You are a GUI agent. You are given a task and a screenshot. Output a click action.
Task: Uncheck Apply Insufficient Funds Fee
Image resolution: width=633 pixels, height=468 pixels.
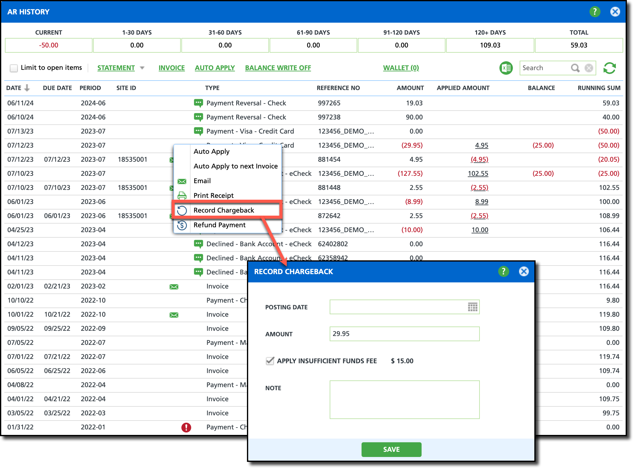[x=270, y=361]
